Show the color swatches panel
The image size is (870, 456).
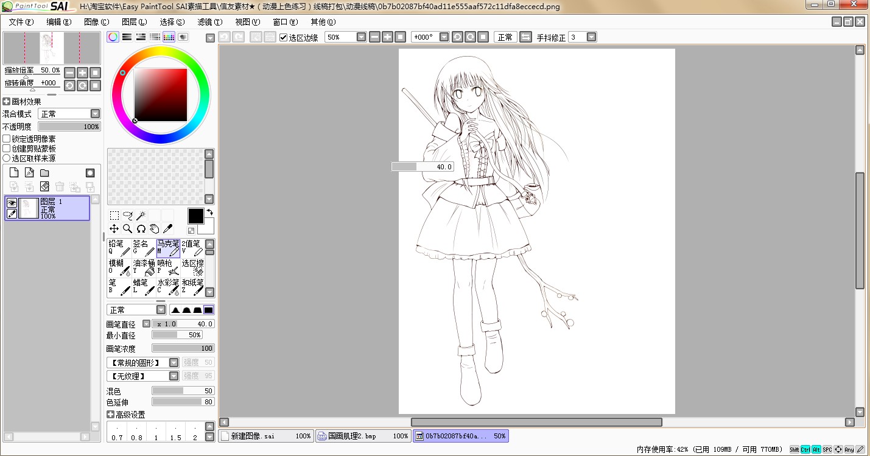pyautogui.click(x=169, y=37)
